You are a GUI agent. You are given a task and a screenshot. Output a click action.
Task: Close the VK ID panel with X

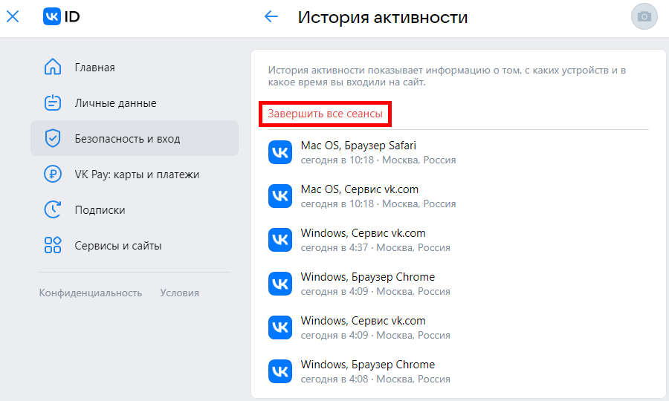(13, 16)
